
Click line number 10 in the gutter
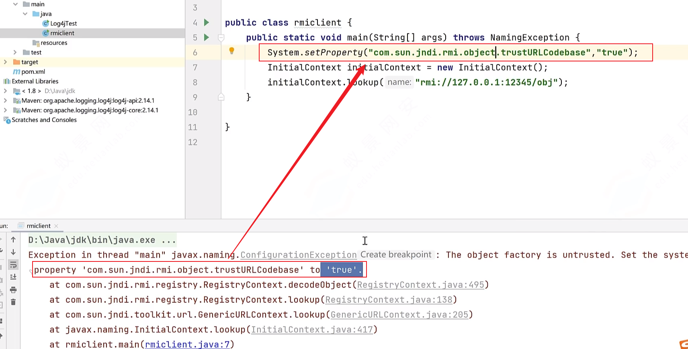coord(193,112)
